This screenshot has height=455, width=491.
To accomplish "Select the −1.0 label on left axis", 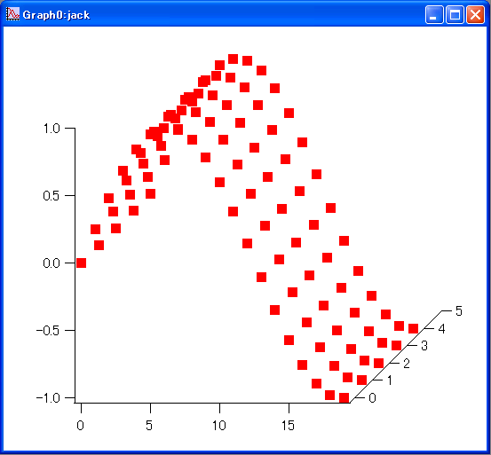I will point(48,398).
